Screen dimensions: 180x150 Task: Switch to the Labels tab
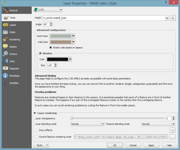pos(17,25)
